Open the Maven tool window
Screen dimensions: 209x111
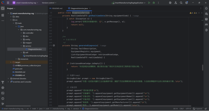[206, 25]
